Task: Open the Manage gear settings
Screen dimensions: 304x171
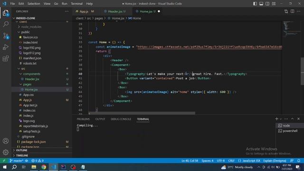Action: (6, 152)
